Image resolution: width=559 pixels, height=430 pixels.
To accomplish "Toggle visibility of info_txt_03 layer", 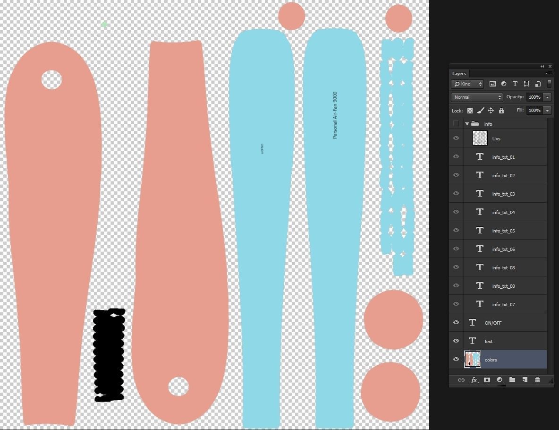I will click(456, 193).
